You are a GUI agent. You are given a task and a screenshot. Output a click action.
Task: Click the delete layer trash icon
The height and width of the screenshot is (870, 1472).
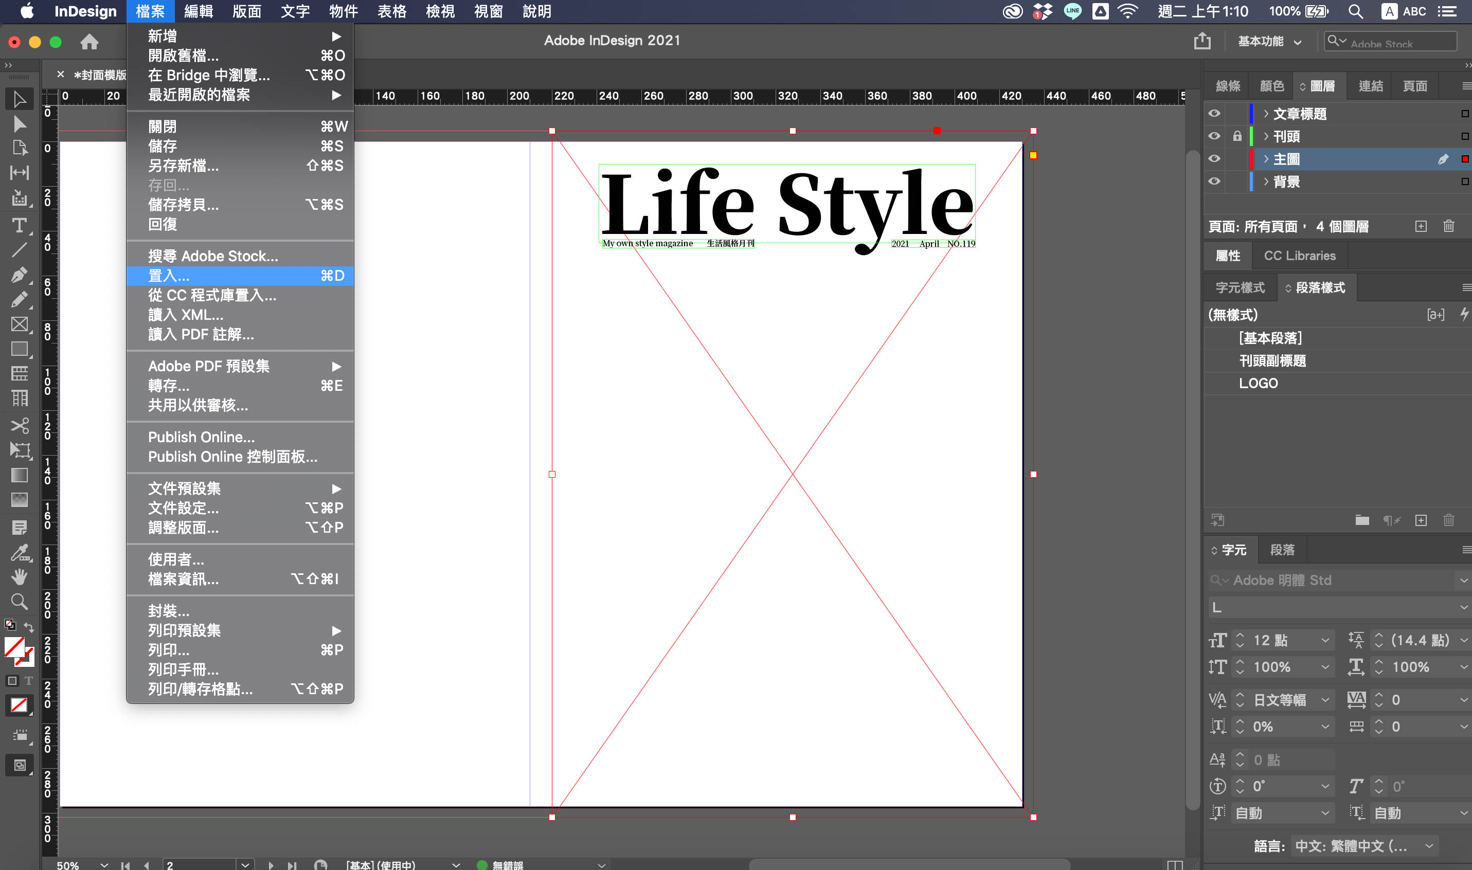[x=1448, y=226]
